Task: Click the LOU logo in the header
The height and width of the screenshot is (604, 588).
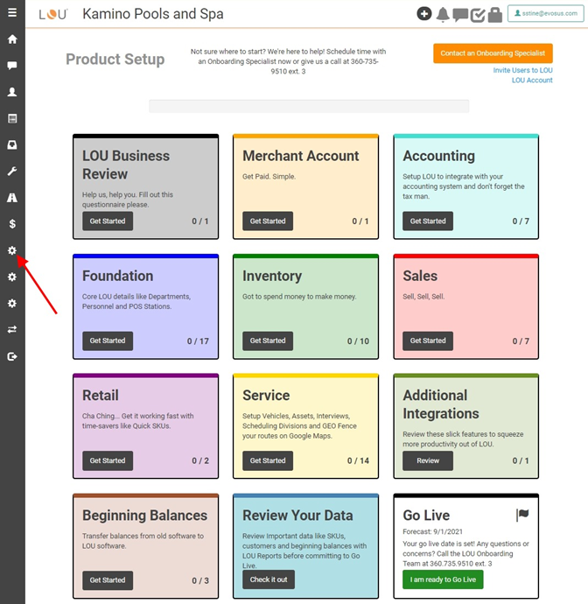Action: tap(53, 14)
